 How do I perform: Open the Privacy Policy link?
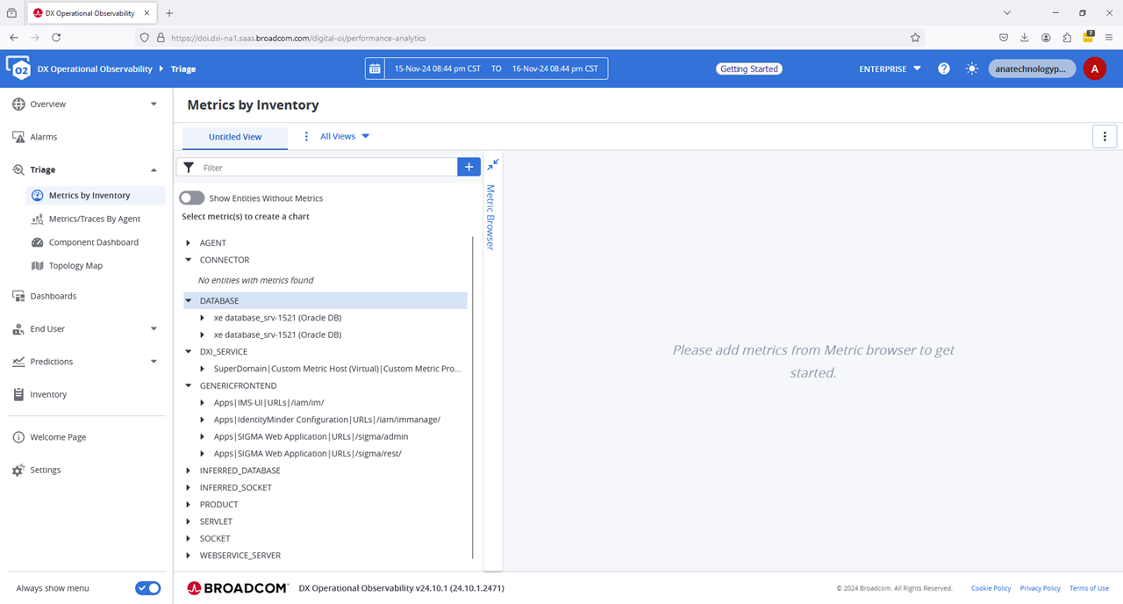[1040, 588]
